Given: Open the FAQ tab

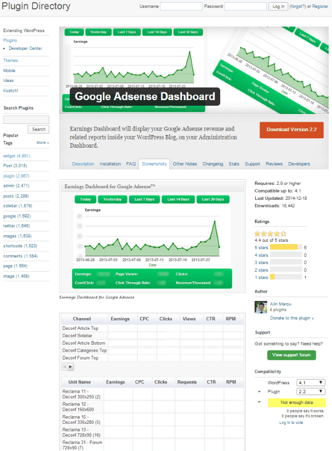Looking at the screenshot, I should [131, 164].
